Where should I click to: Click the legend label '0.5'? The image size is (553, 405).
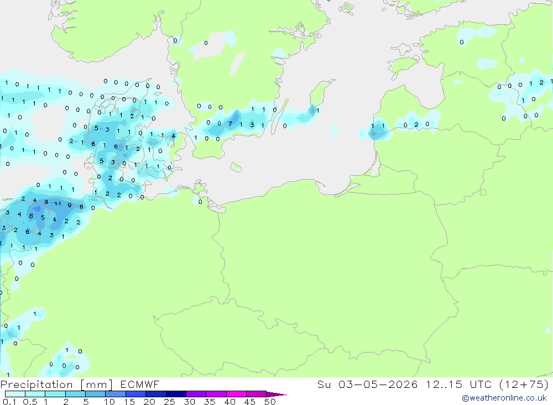point(30,402)
